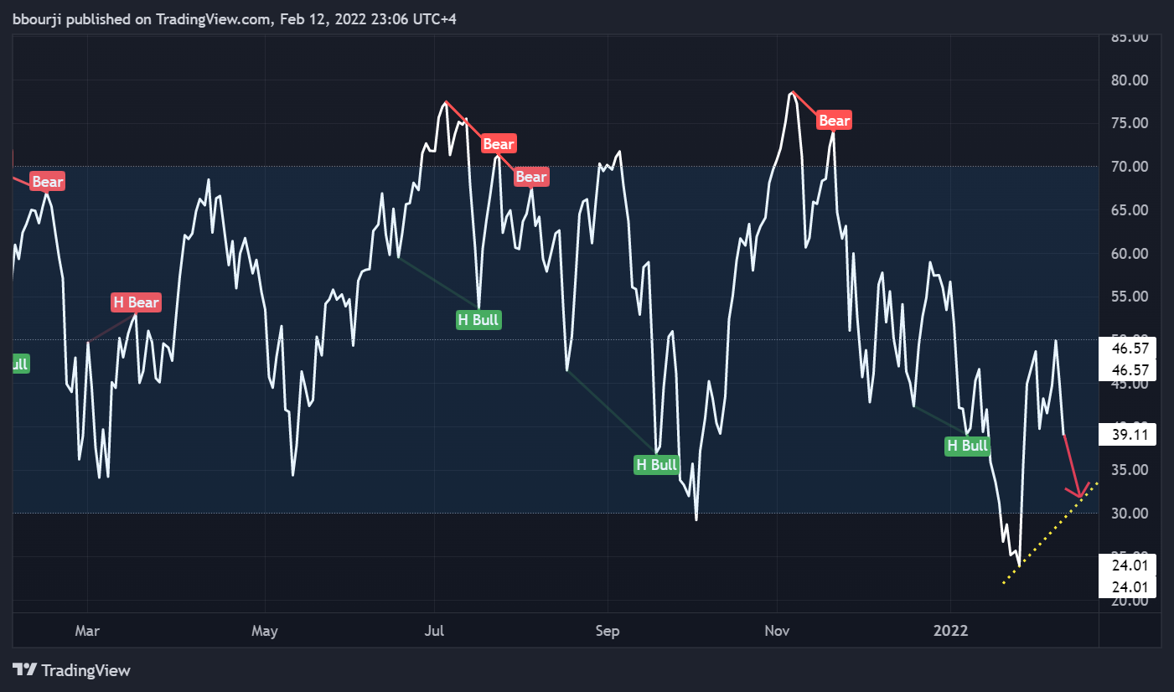Select the 30.00 oversold level axis label

(x=1130, y=514)
